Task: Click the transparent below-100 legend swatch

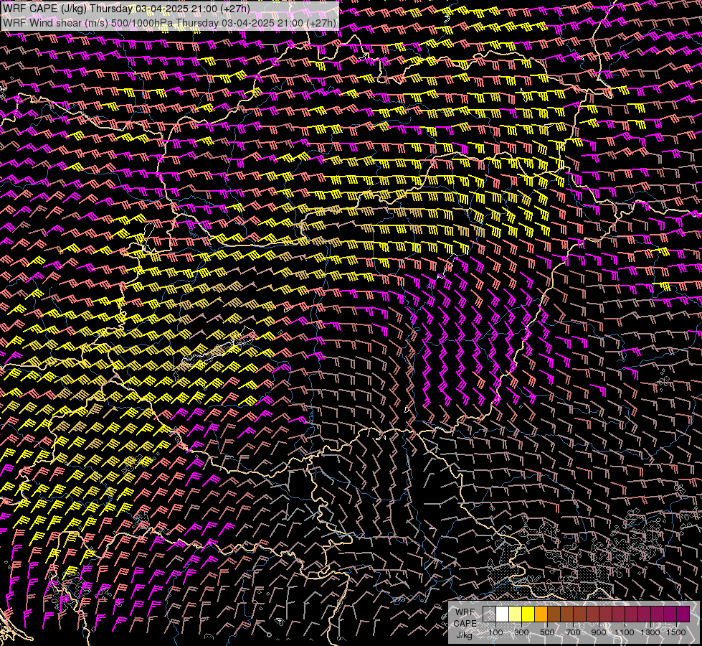Action: pyautogui.click(x=489, y=614)
